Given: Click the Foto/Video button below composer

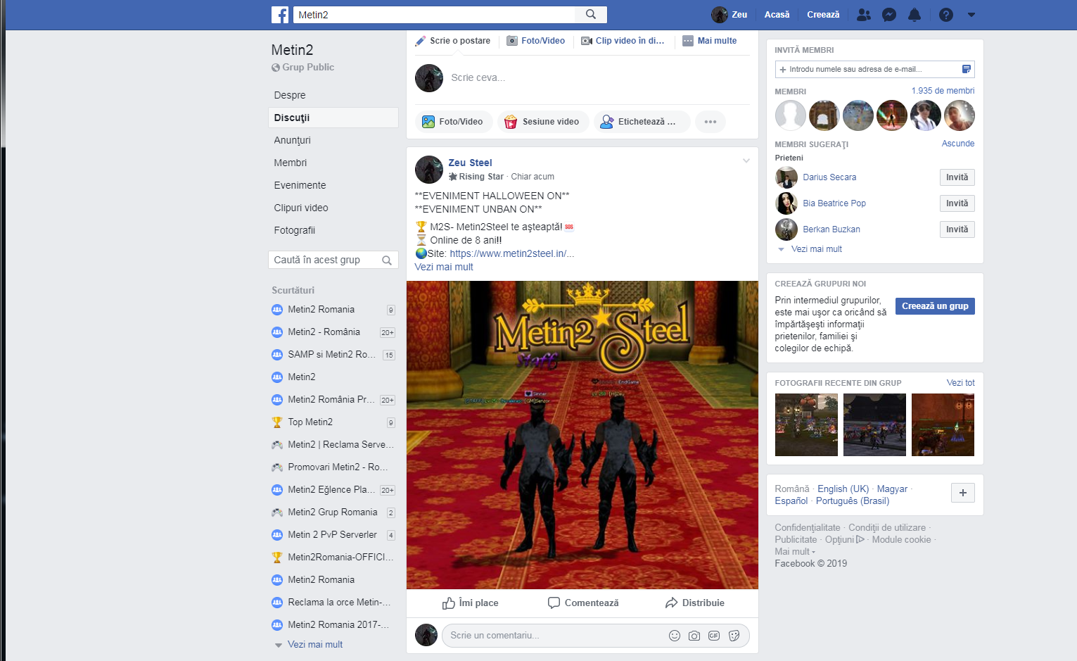Looking at the screenshot, I should point(452,122).
